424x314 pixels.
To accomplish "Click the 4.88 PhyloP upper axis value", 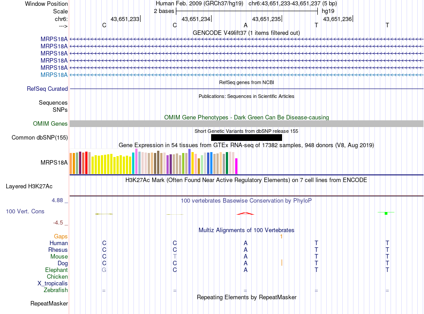I will tap(57, 200).
